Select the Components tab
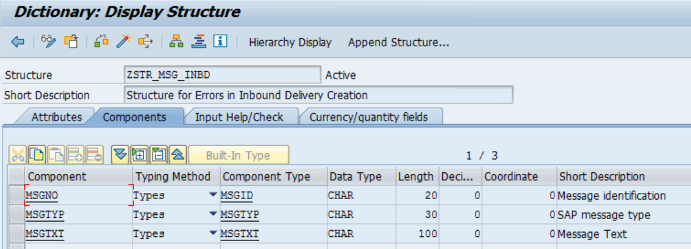 (134, 117)
